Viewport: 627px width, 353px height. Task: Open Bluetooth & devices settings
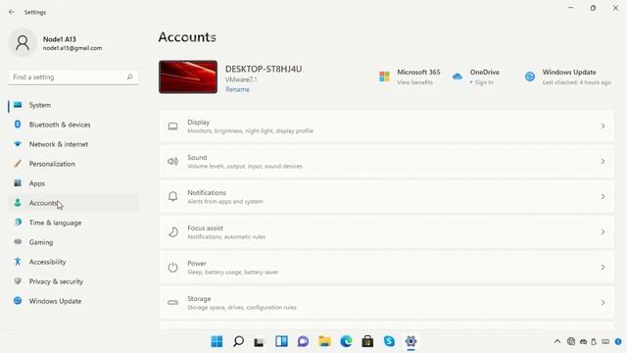pyautogui.click(x=73, y=125)
